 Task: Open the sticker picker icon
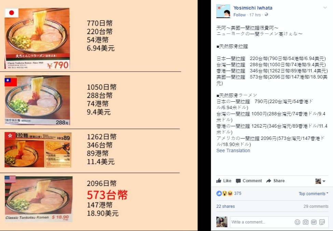[x=322, y=222]
